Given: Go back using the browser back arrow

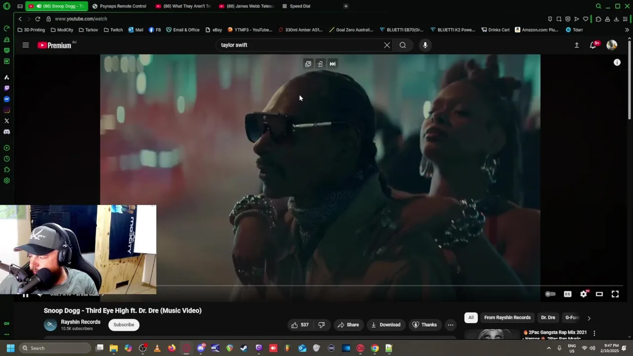Looking at the screenshot, I should pos(20,19).
